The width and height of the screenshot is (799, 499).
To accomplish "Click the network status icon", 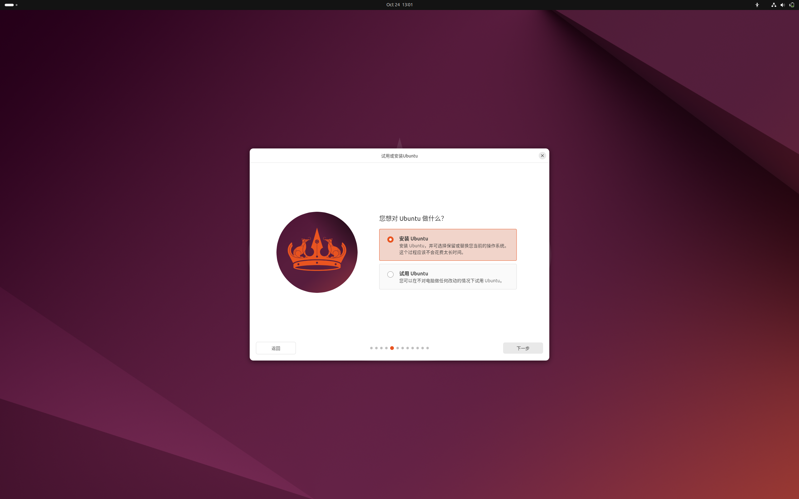I will tap(774, 5).
